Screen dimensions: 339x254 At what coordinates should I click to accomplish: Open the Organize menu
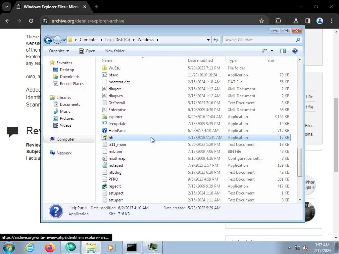pyautogui.click(x=59, y=51)
